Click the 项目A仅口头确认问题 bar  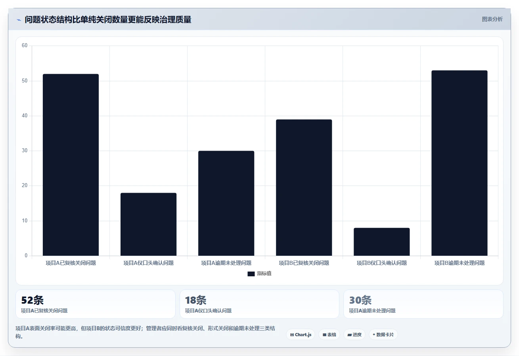tap(148, 224)
